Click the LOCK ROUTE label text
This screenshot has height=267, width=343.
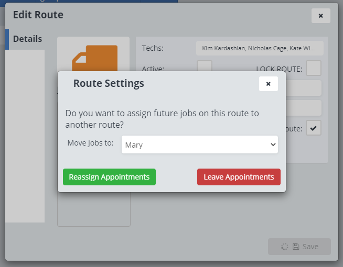tap(279, 69)
